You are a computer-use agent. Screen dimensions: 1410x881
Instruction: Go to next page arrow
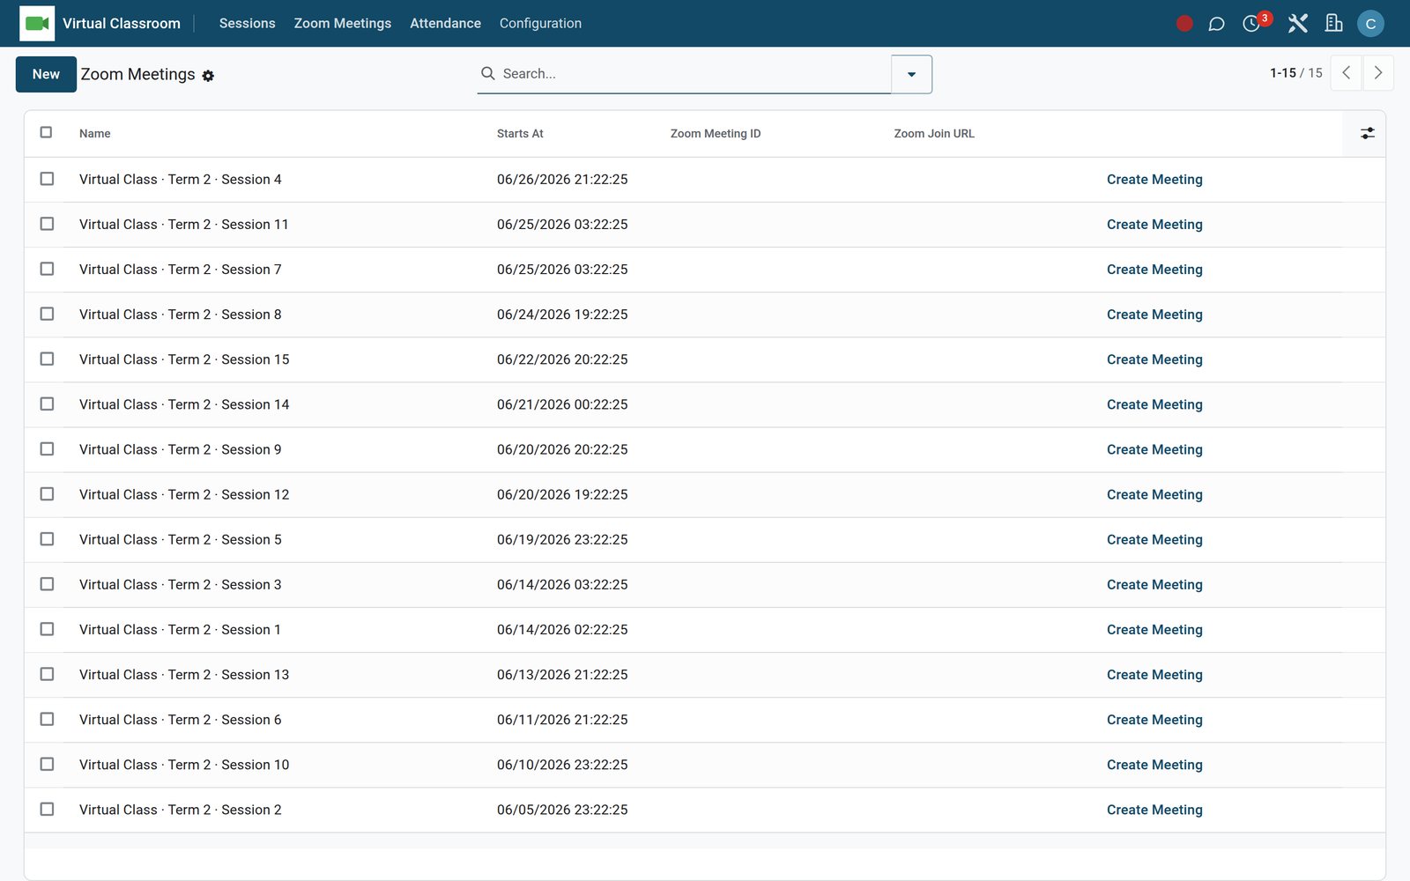tap(1378, 73)
